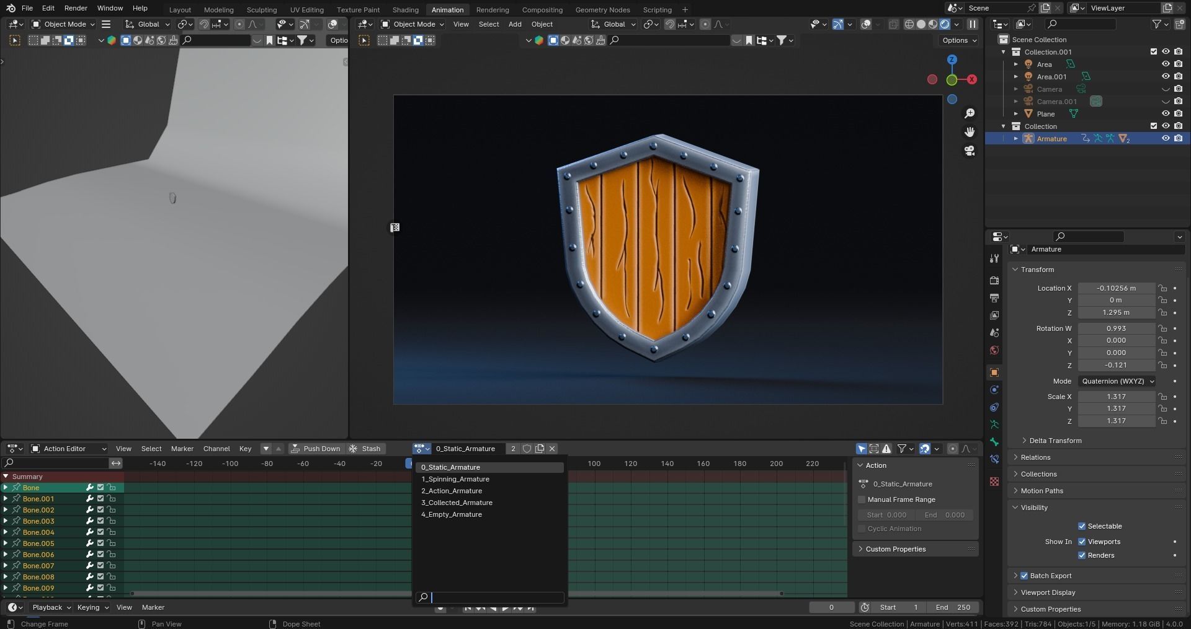Lock the Location X value
The width and height of the screenshot is (1191, 629).
[1163, 288]
